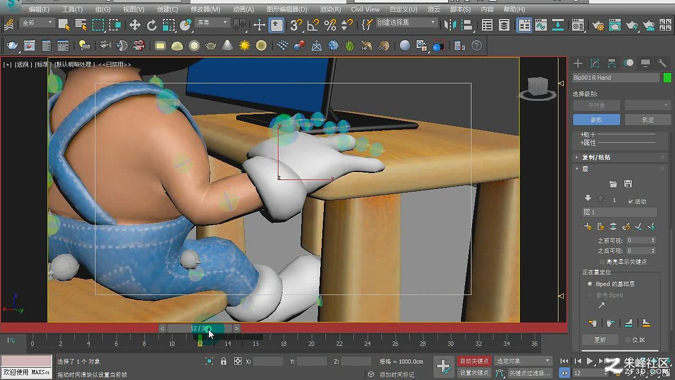
Task: Toggle the Snaps 3D toggle button
Action: pos(296,25)
